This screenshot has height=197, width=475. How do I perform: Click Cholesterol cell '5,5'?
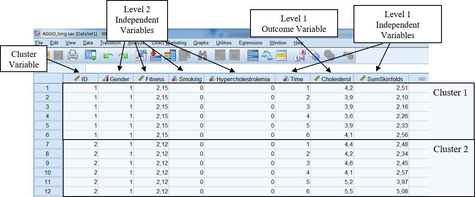[x=332, y=192]
